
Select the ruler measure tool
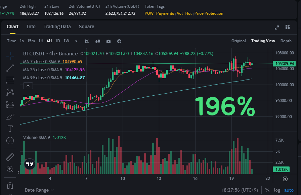pyautogui.click(x=10, y=157)
